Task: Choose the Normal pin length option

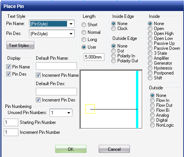Action: click(84, 32)
